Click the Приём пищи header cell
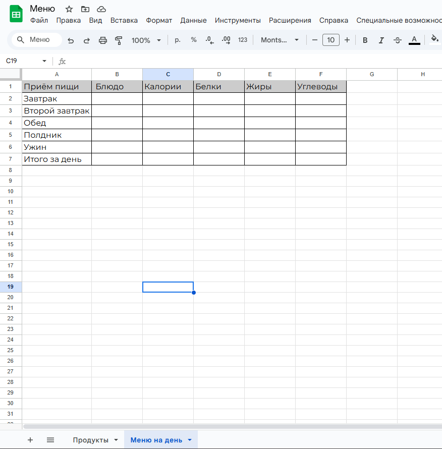The image size is (442, 449). (x=57, y=86)
